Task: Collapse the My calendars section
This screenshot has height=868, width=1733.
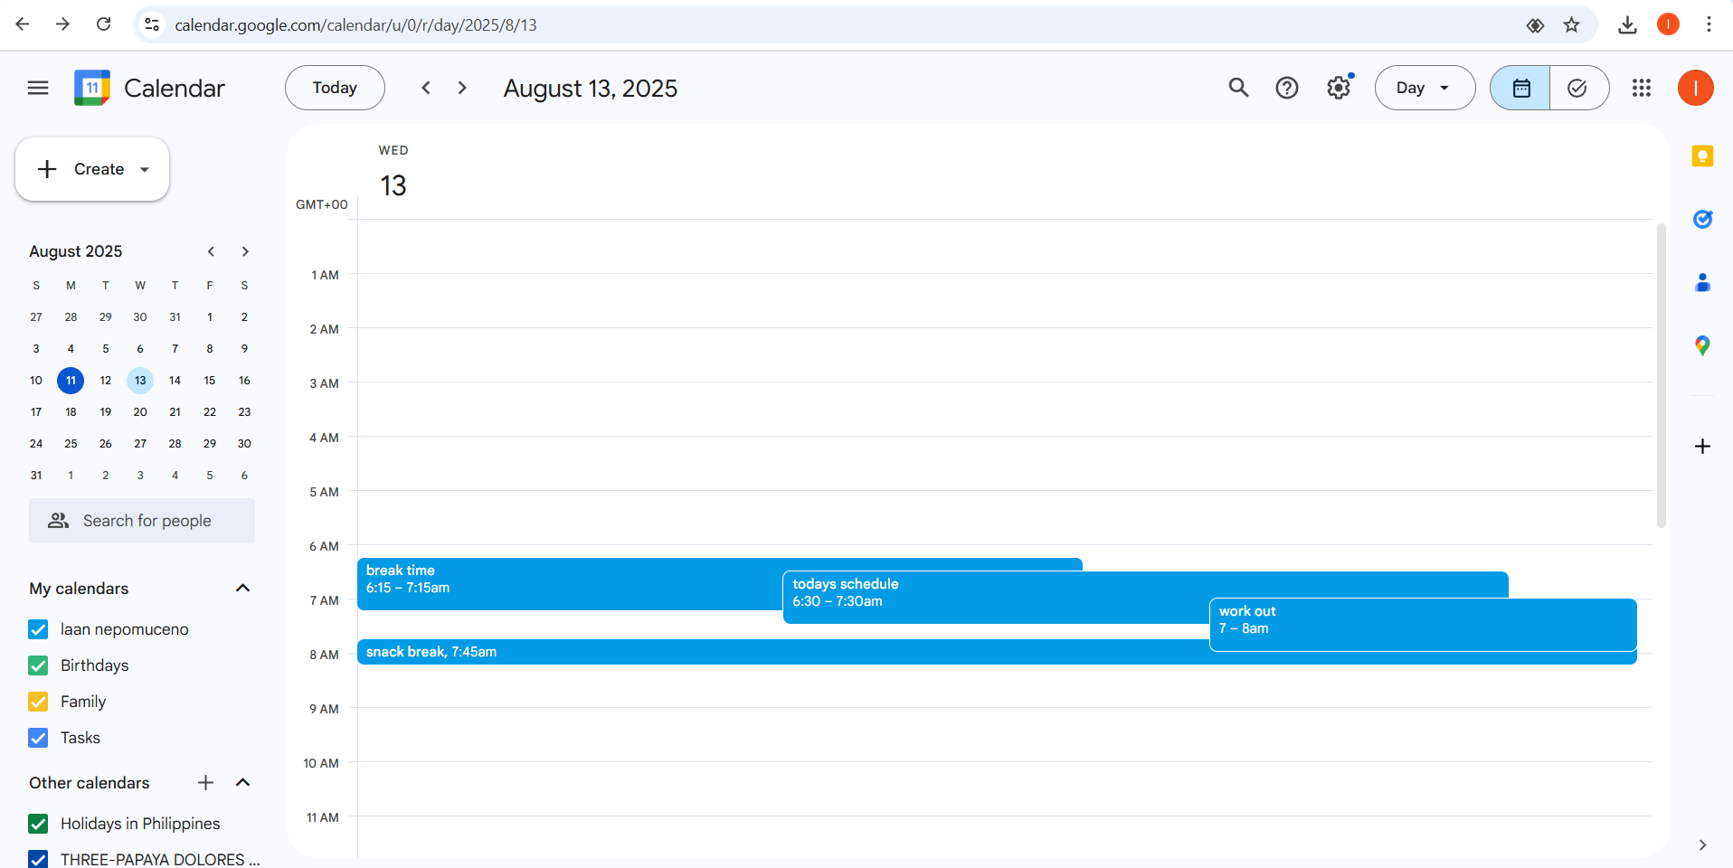Action: 242,589
